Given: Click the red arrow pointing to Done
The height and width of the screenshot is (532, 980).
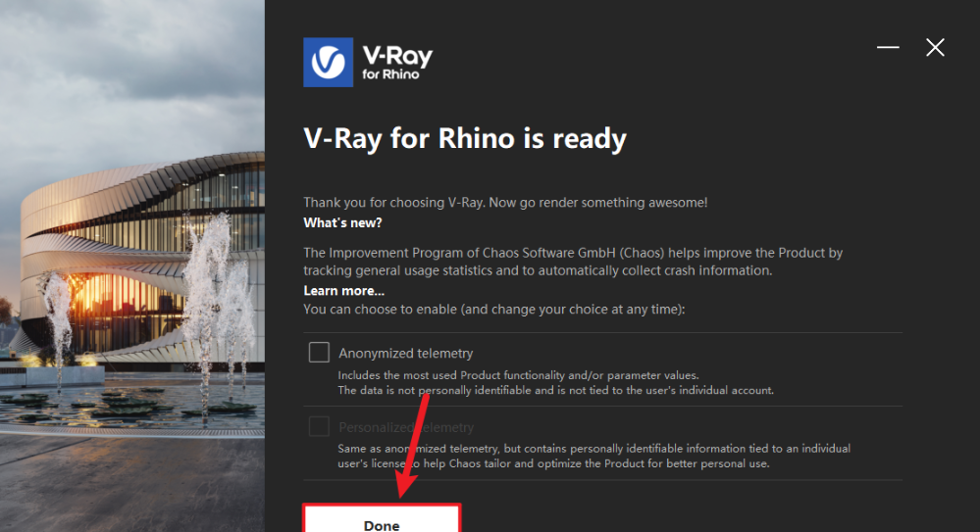Looking at the screenshot, I should [412, 445].
